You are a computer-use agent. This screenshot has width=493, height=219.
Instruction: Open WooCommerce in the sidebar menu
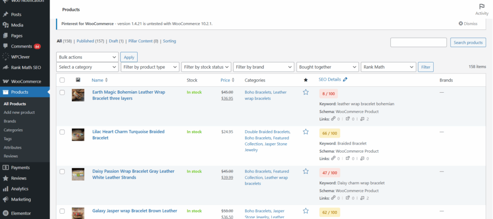pyautogui.click(x=26, y=82)
